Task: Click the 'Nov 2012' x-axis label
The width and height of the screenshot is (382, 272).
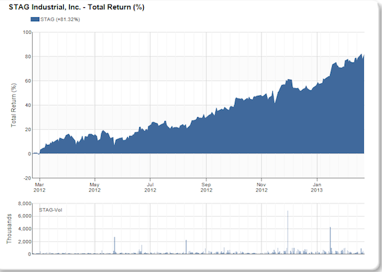Action: click(262, 188)
